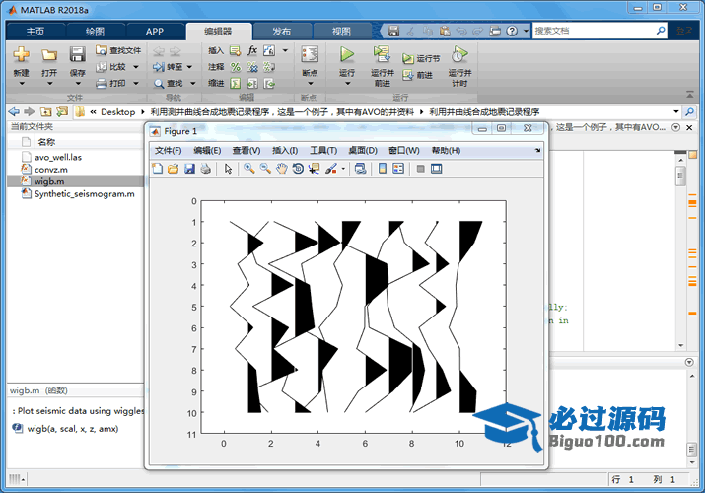Open Figure 1 编辑(E) menu
The image size is (705, 493).
pyautogui.click(x=207, y=151)
